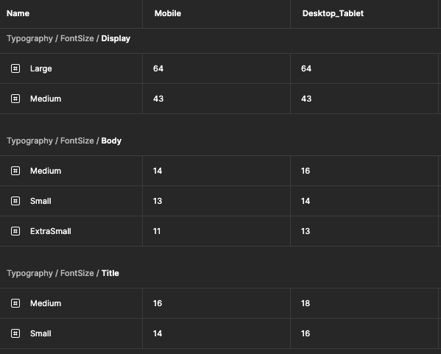Click number icon of Display Large variable
Viewport: 441px width, 354px height.
coord(15,68)
